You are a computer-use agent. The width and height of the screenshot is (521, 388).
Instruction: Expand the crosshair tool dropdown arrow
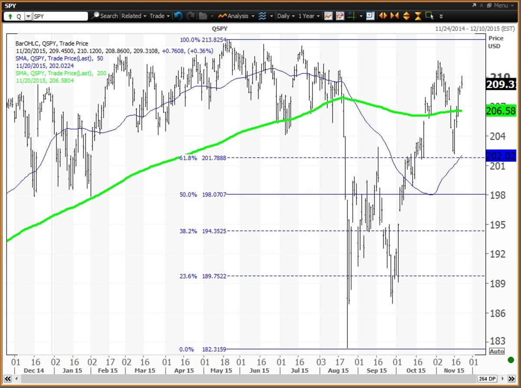(x=361, y=16)
